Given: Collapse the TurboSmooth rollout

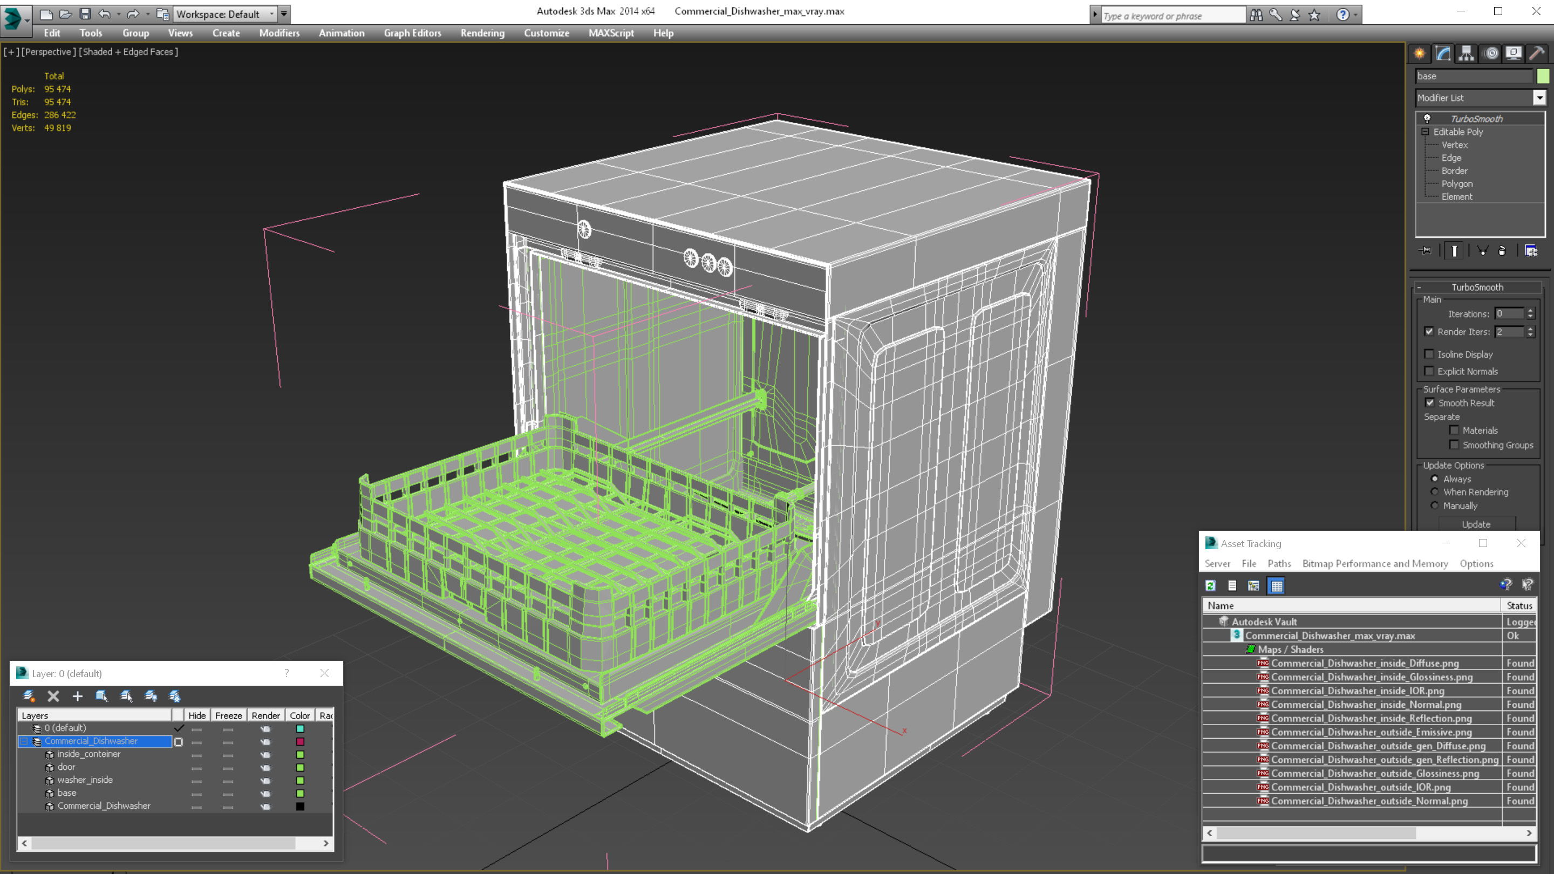Looking at the screenshot, I should (1419, 287).
